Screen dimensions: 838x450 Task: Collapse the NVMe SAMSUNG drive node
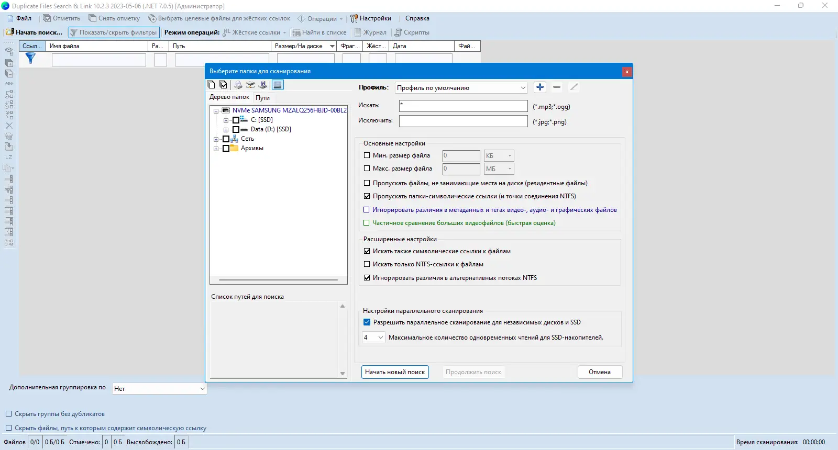click(216, 111)
